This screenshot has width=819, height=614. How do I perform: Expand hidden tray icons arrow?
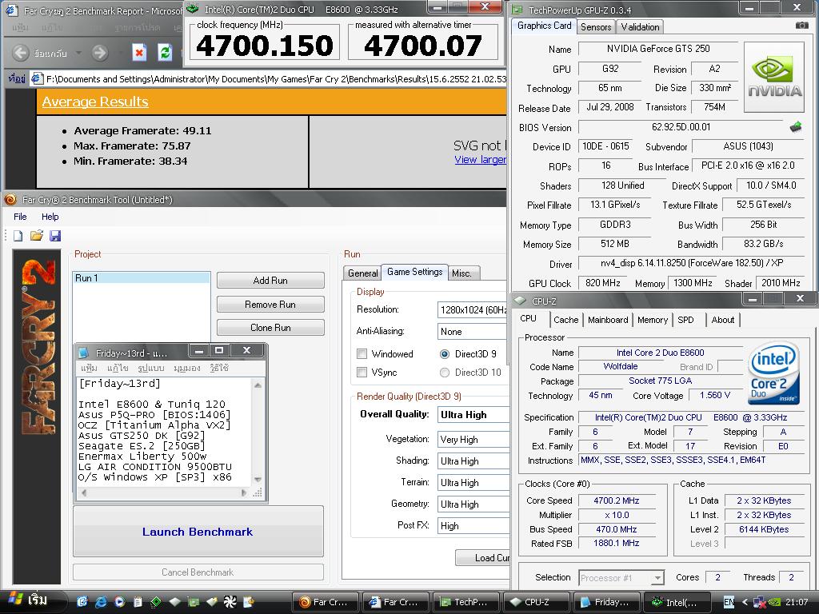(745, 602)
